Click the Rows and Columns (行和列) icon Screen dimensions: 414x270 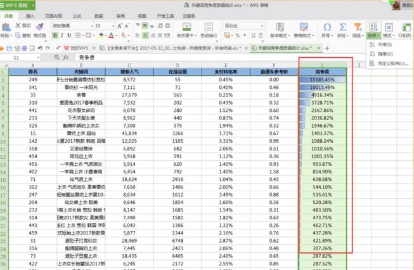406,27
